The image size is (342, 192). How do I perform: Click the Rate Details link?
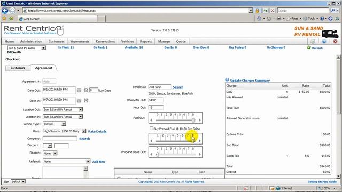coord(97,132)
